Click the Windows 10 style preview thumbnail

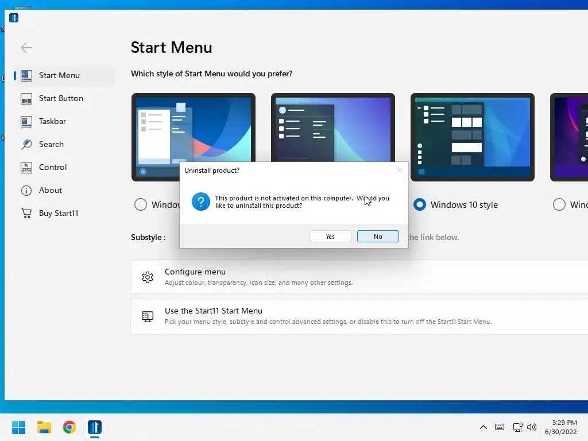(473, 137)
